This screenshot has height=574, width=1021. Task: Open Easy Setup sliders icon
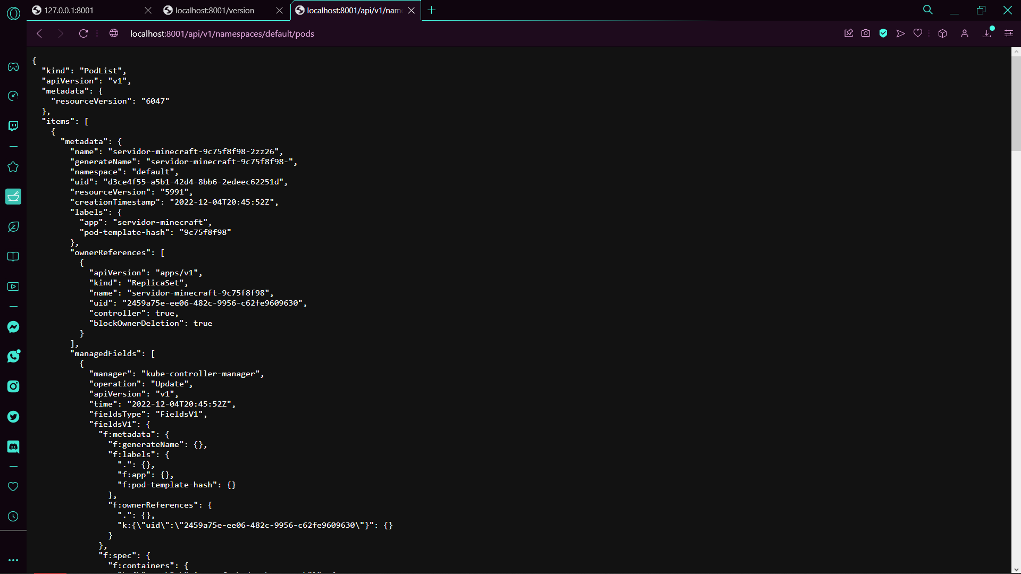(x=1009, y=33)
